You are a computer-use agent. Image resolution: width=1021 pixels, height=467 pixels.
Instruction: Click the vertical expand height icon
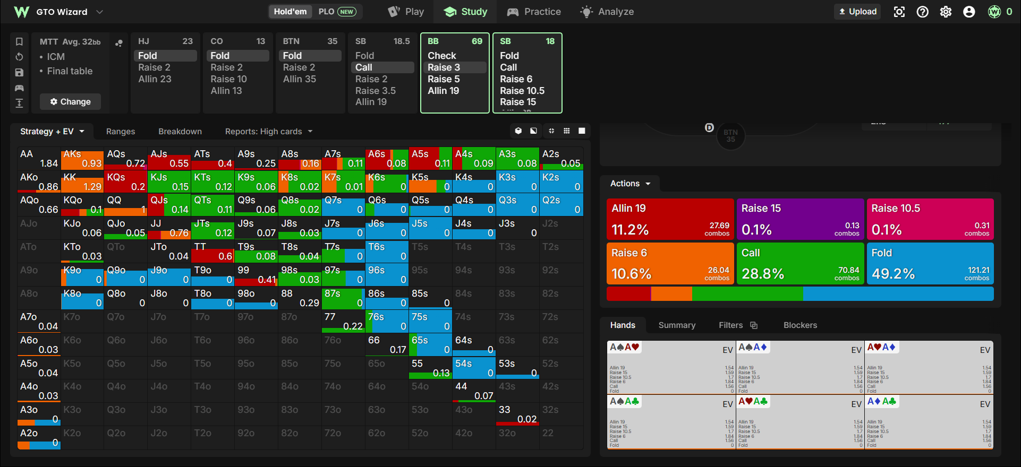(x=19, y=103)
